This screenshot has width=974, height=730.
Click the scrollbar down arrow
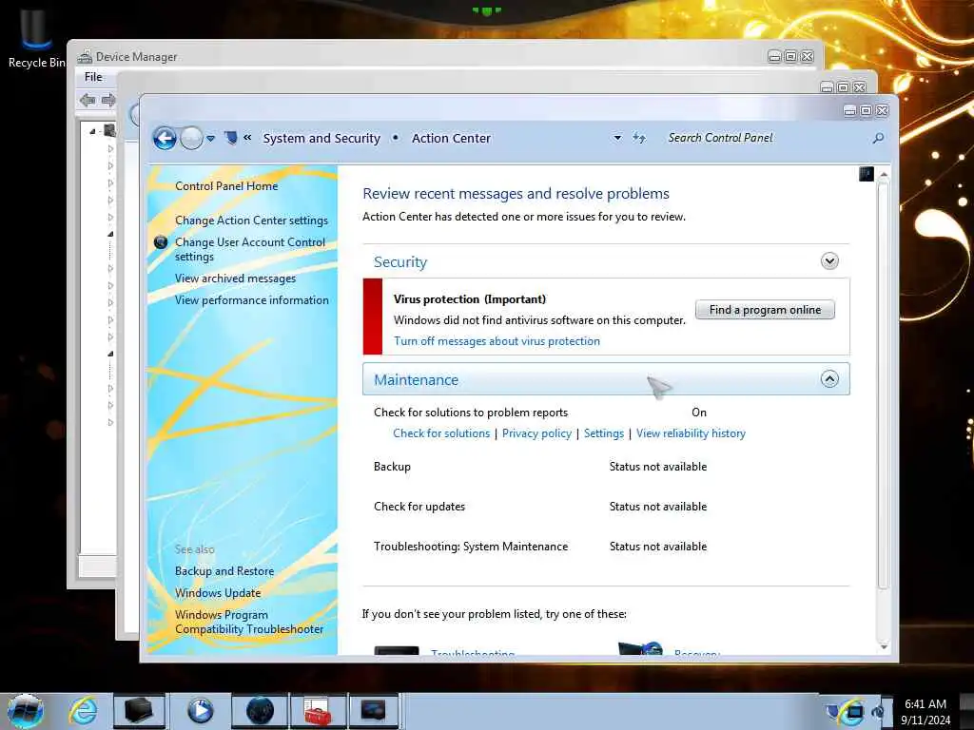(x=884, y=646)
